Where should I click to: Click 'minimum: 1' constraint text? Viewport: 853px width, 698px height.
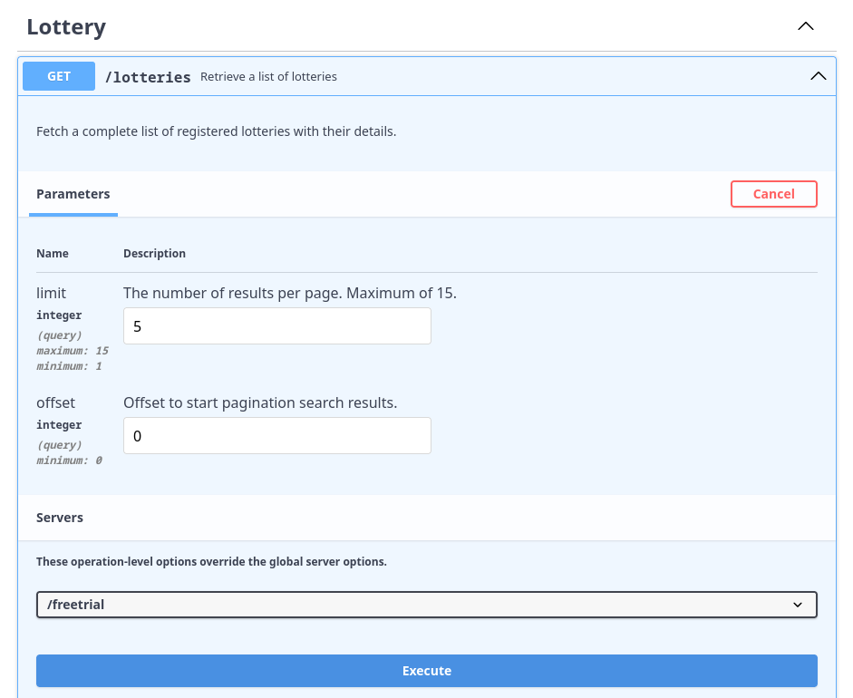click(x=69, y=366)
